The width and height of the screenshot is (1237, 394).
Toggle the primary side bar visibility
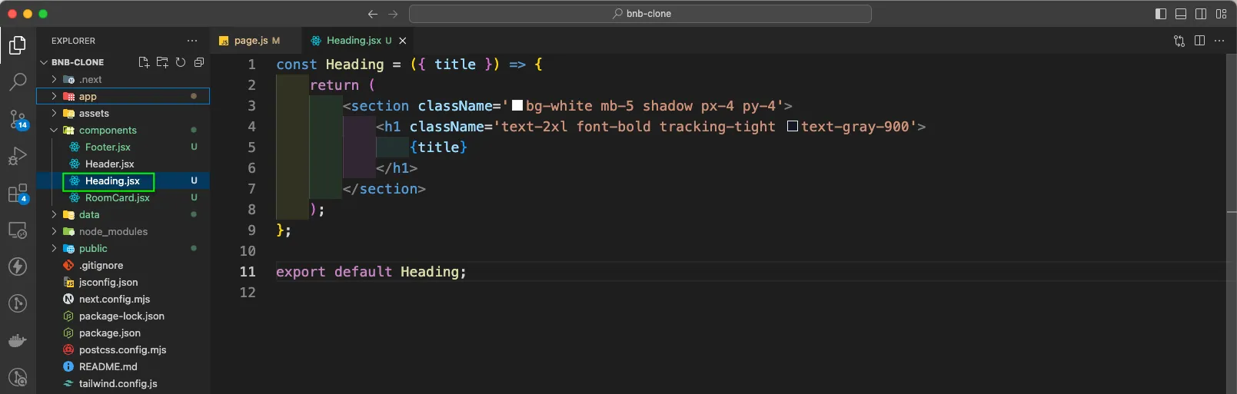[1161, 14]
